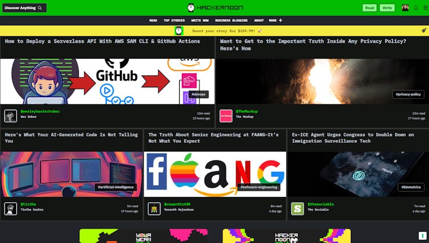This screenshot has width=429, height=243.
Task: Click the Your Year banner at bottom
Action: (144, 236)
